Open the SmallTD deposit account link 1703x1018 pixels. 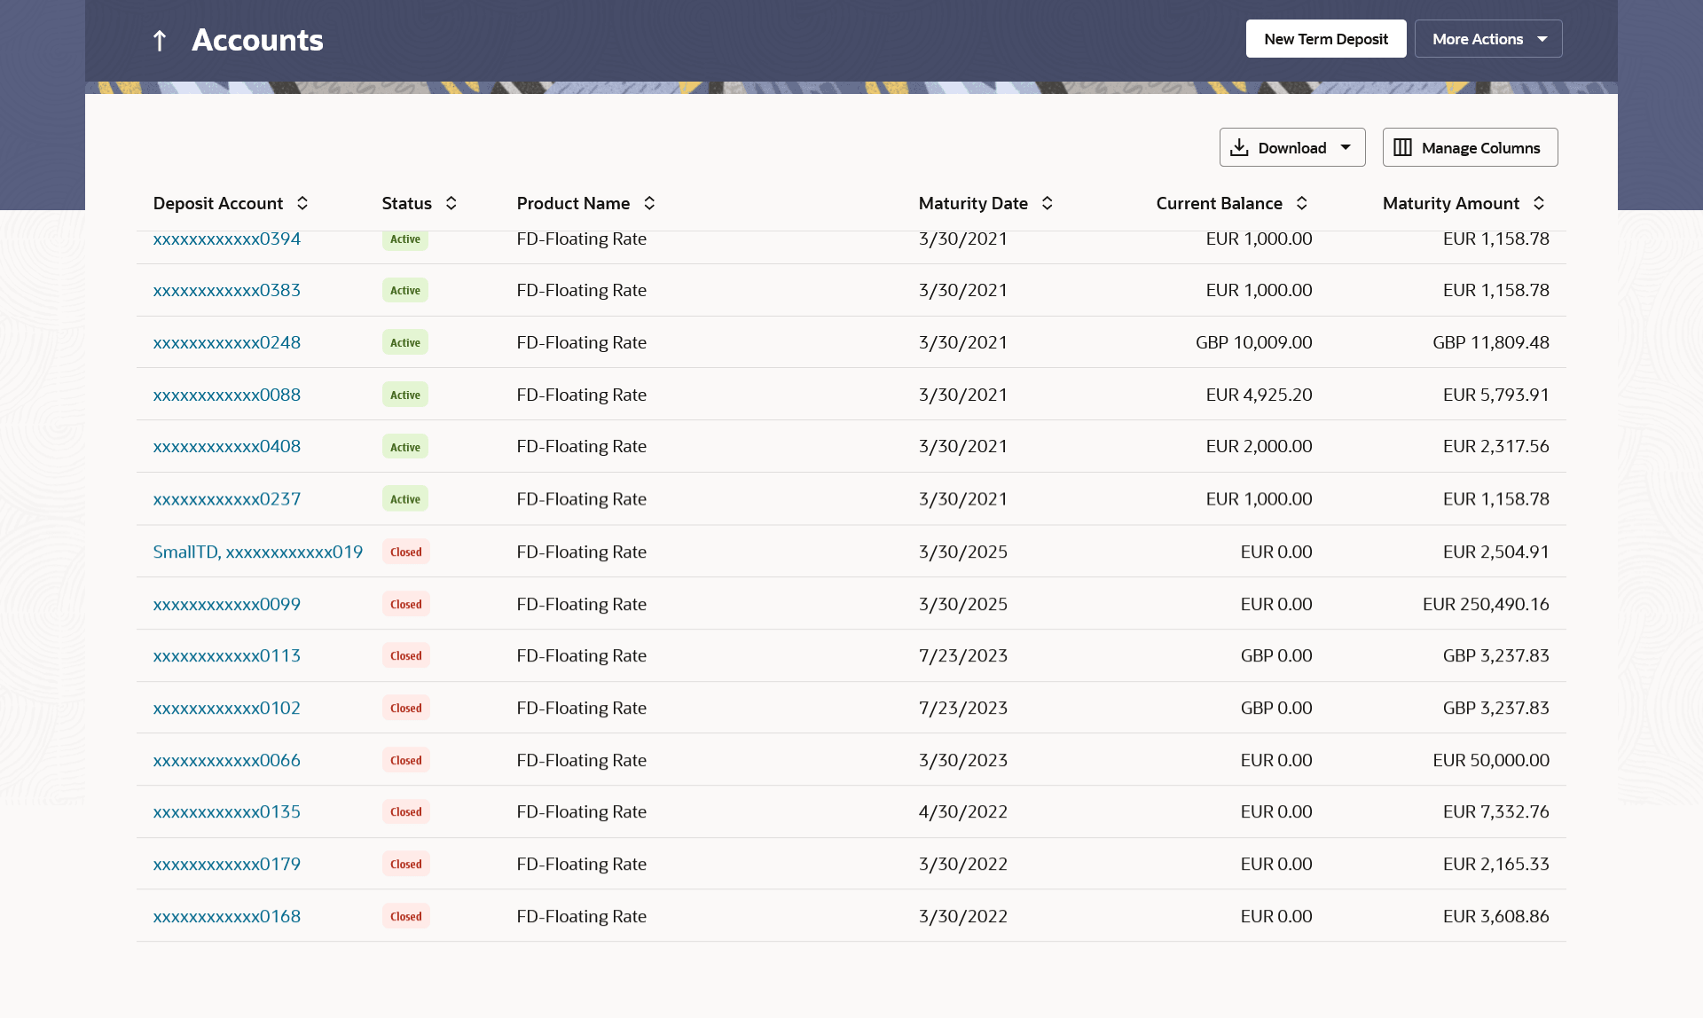258,552
